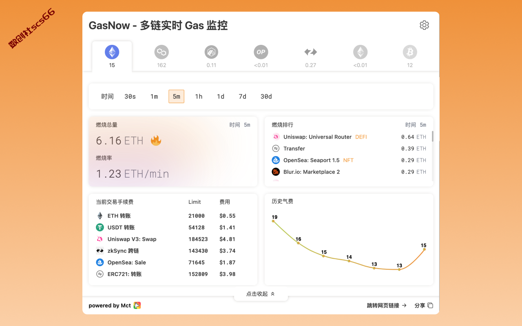Select the gray Ethereum-logo chain icon

(x=360, y=52)
